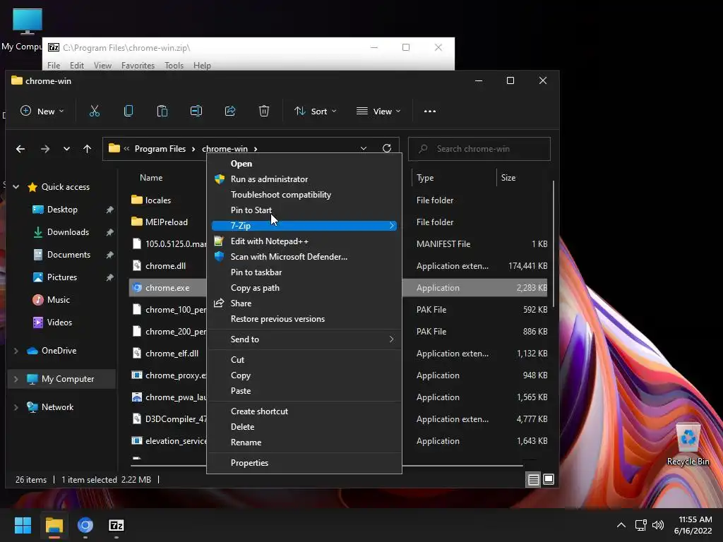The width and height of the screenshot is (723, 542).
Task: Go back with the left arrow
Action: [20, 149]
